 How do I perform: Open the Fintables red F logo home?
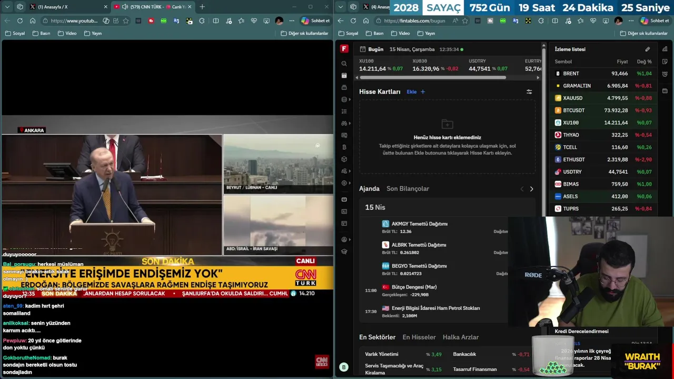(344, 49)
